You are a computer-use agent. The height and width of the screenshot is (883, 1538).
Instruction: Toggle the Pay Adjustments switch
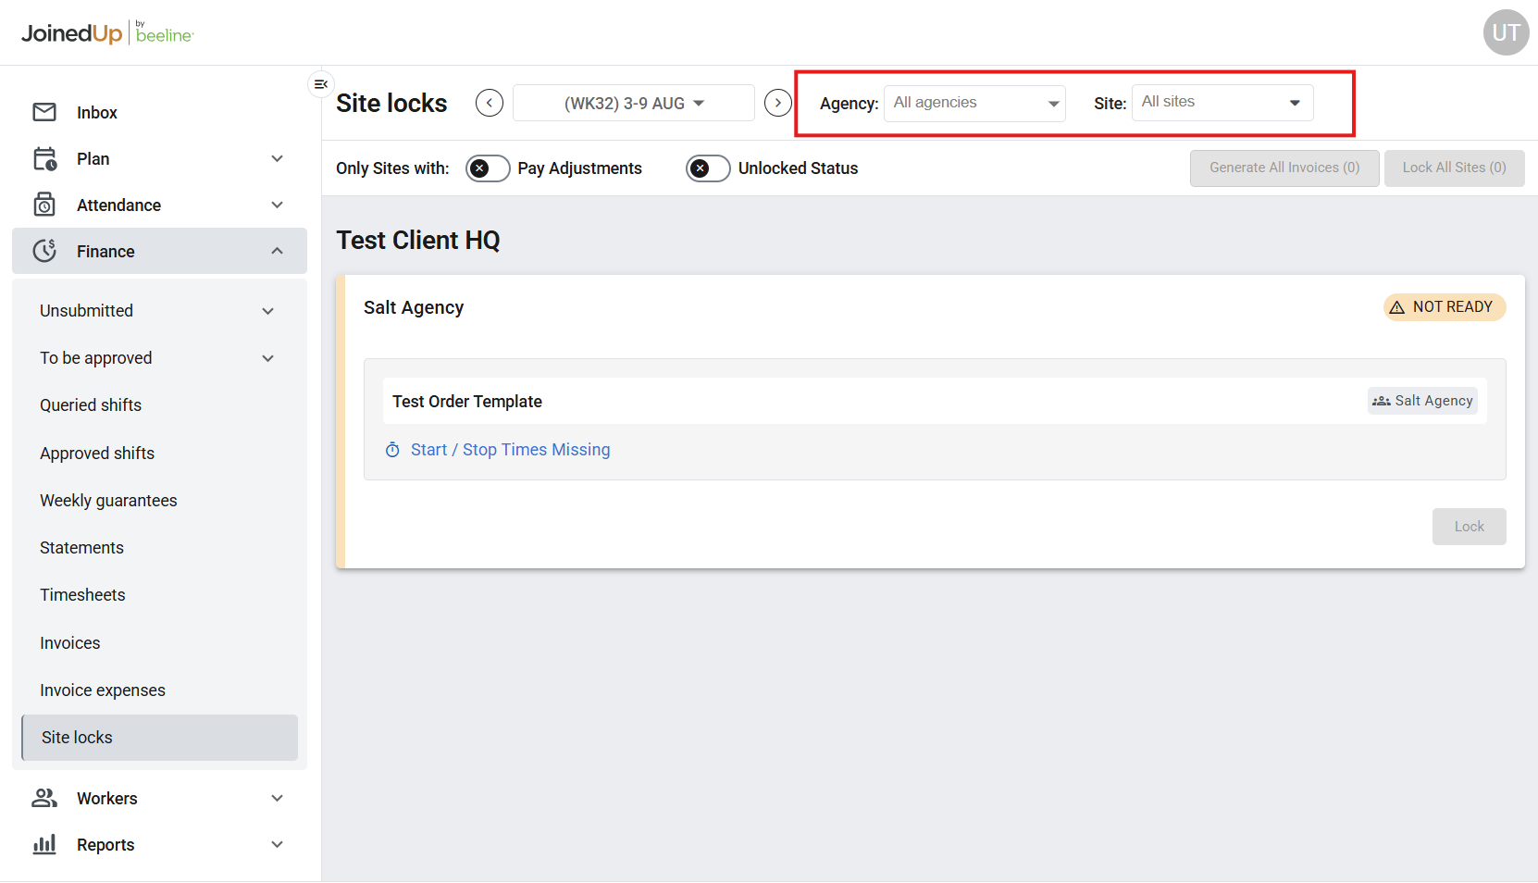(x=488, y=168)
